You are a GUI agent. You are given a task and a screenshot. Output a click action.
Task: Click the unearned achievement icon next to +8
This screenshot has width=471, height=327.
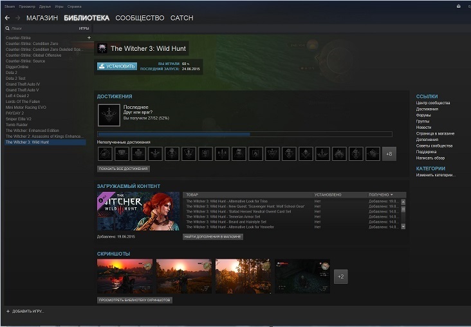pos(373,154)
